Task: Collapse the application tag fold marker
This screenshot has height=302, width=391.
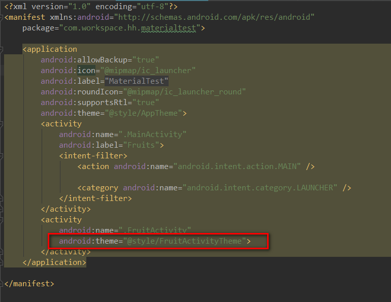Action: point(1,49)
